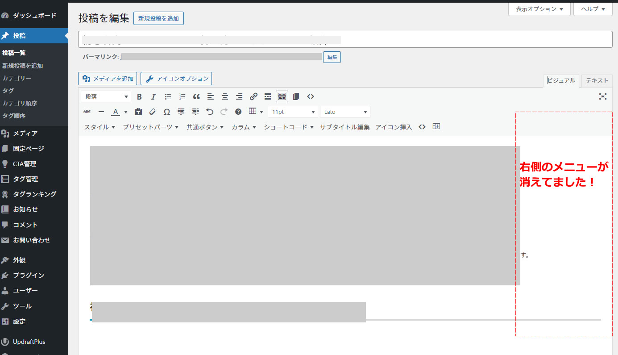Open keyboard shortcuts help icon

(x=238, y=112)
